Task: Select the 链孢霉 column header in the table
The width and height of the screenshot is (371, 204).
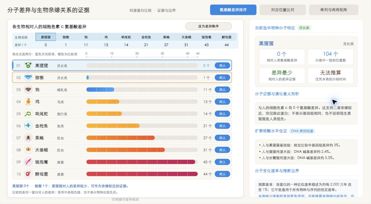Action: (207, 37)
